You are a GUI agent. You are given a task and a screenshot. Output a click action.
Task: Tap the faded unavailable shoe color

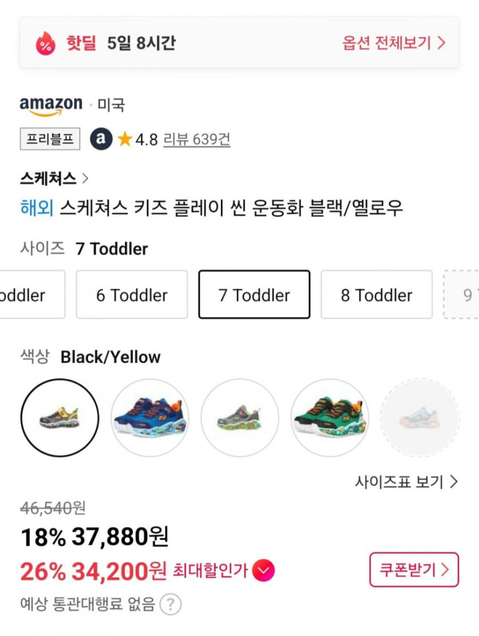tap(419, 418)
